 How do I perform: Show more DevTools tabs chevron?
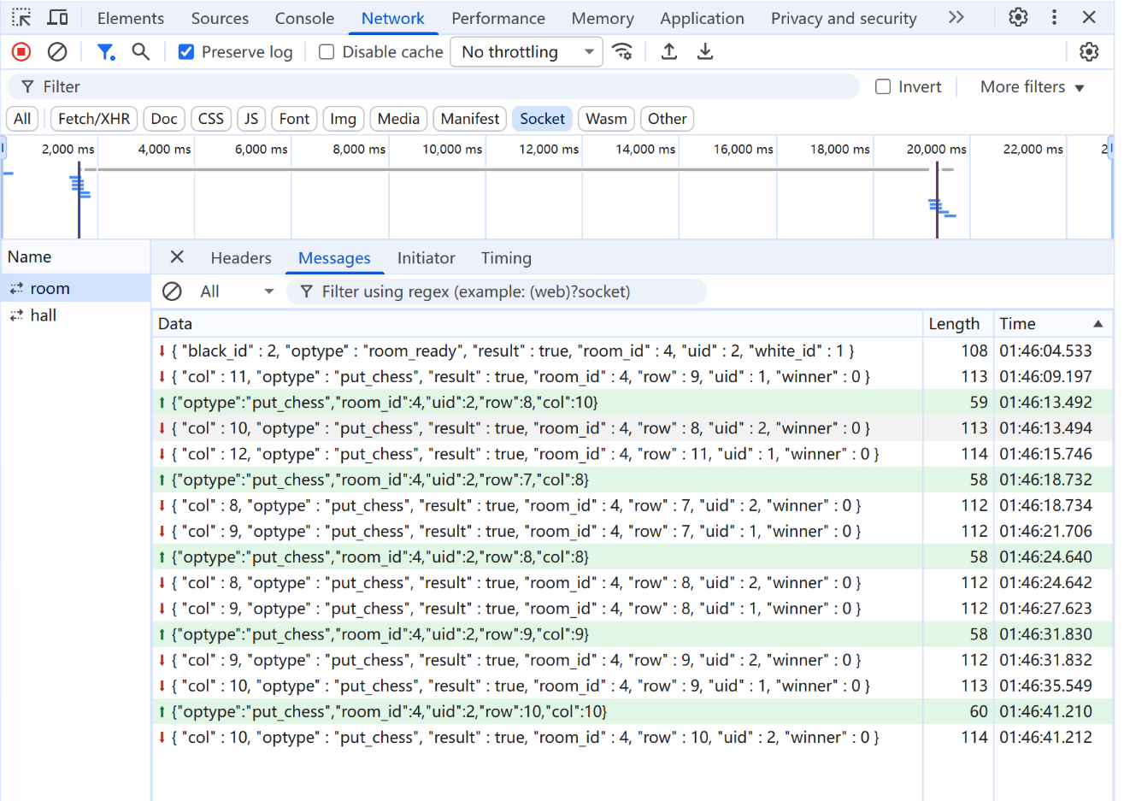956,17
